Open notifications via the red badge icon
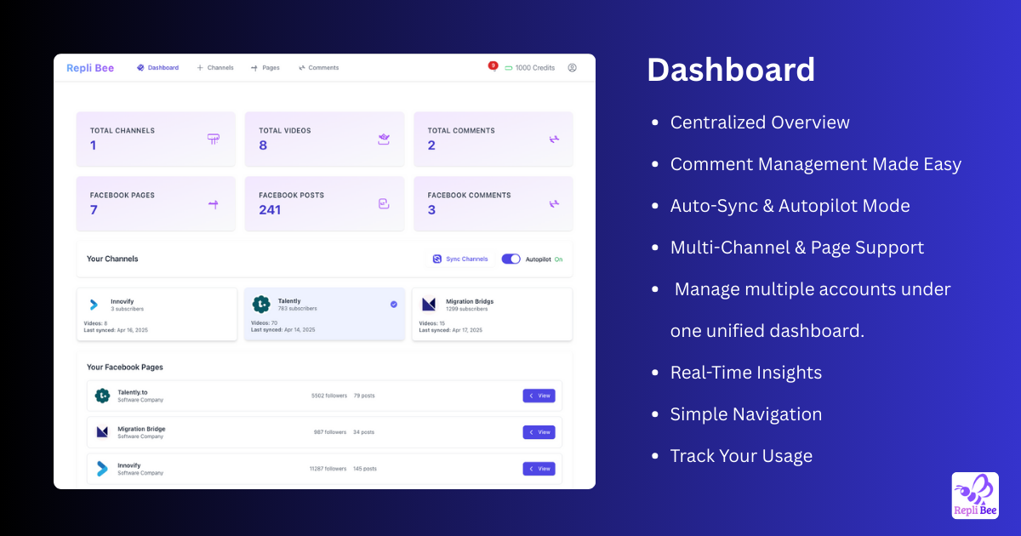1021x536 pixels. click(x=493, y=63)
